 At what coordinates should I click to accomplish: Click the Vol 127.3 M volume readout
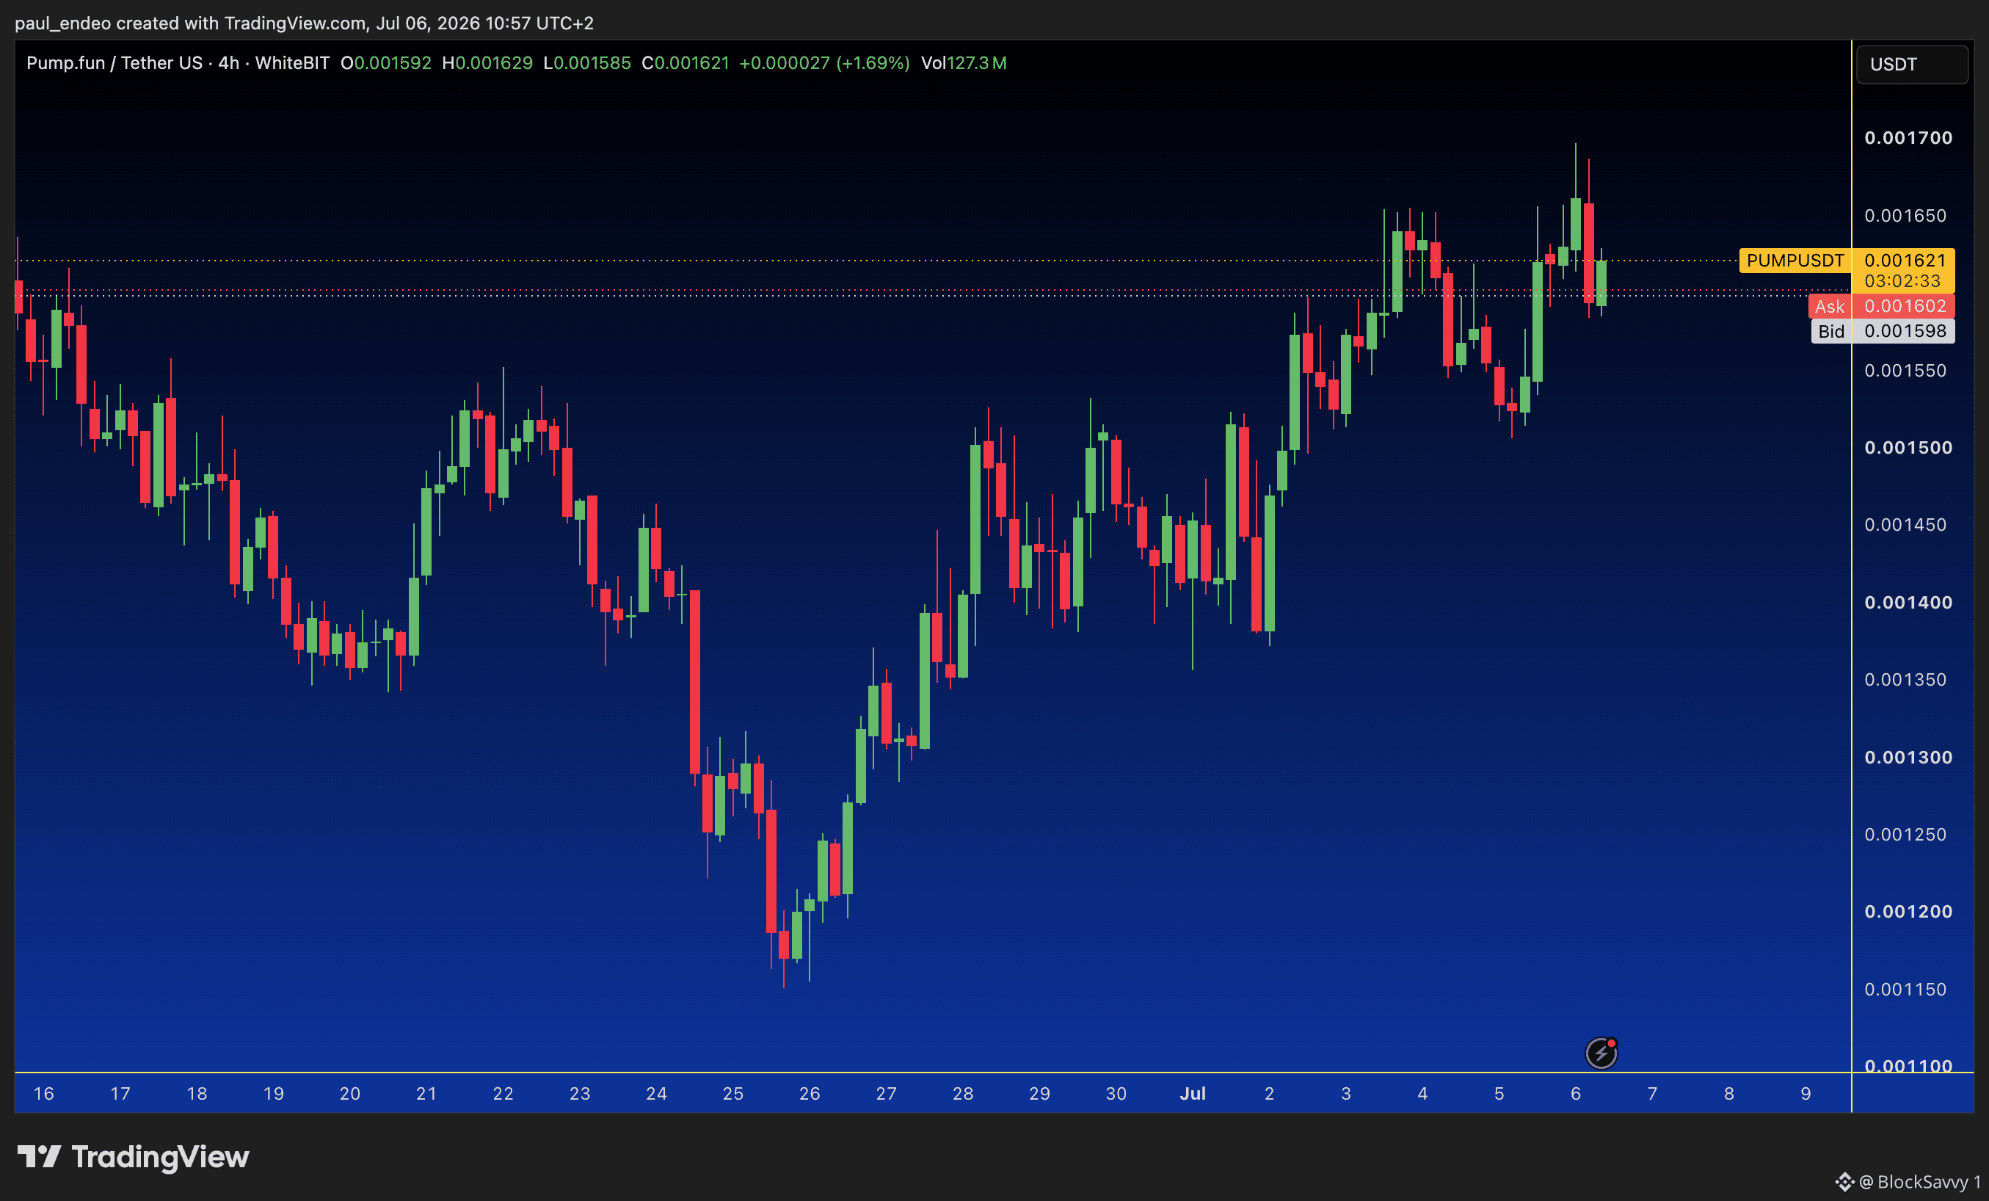coord(964,63)
